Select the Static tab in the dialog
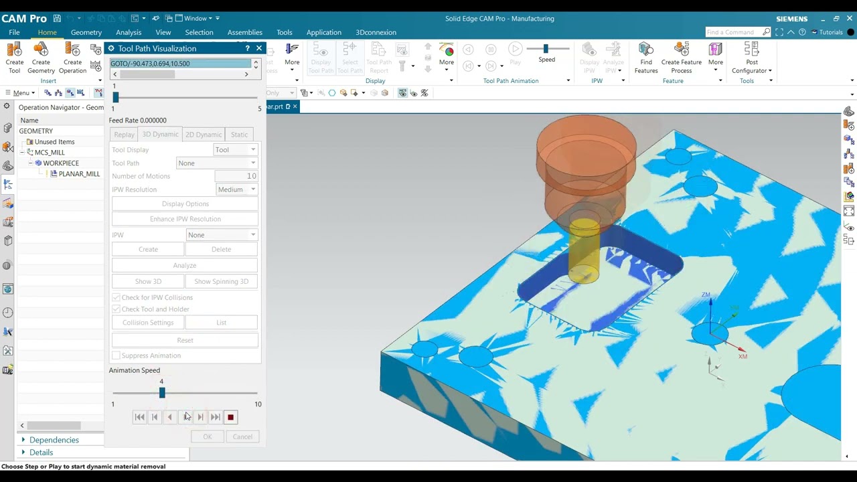The width and height of the screenshot is (857, 482). (x=239, y=135)
